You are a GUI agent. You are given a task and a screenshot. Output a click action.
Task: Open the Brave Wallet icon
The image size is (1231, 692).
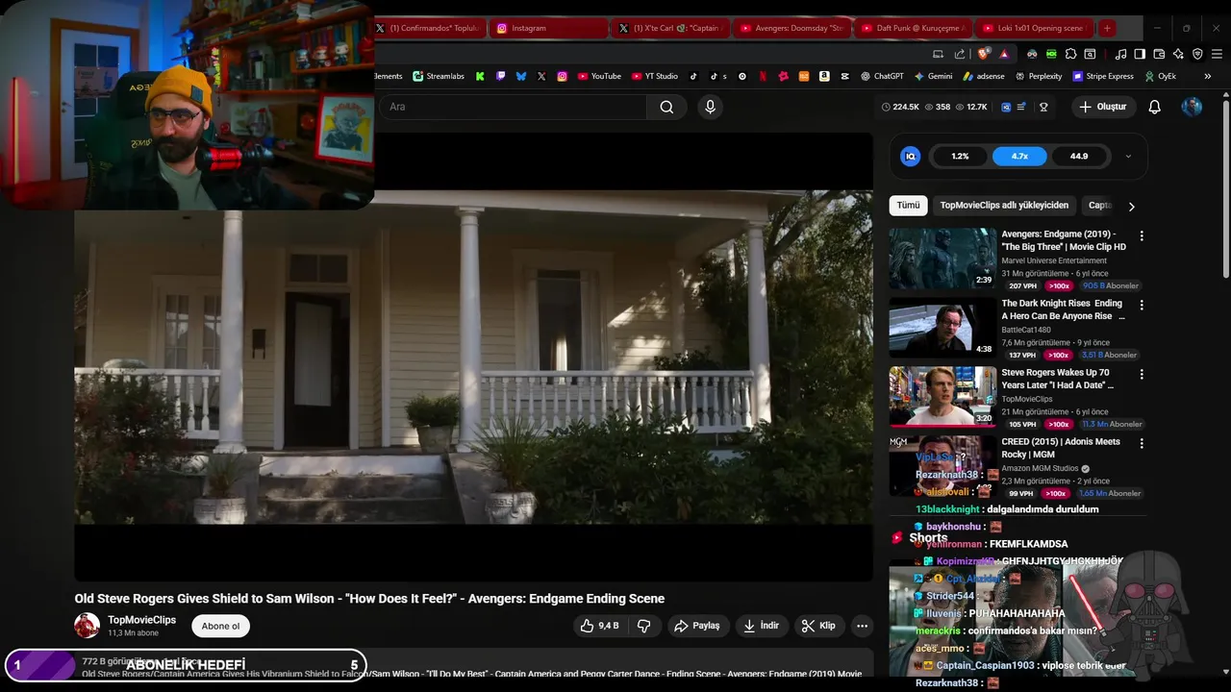pyautogui.click(x=1159, y=54)
